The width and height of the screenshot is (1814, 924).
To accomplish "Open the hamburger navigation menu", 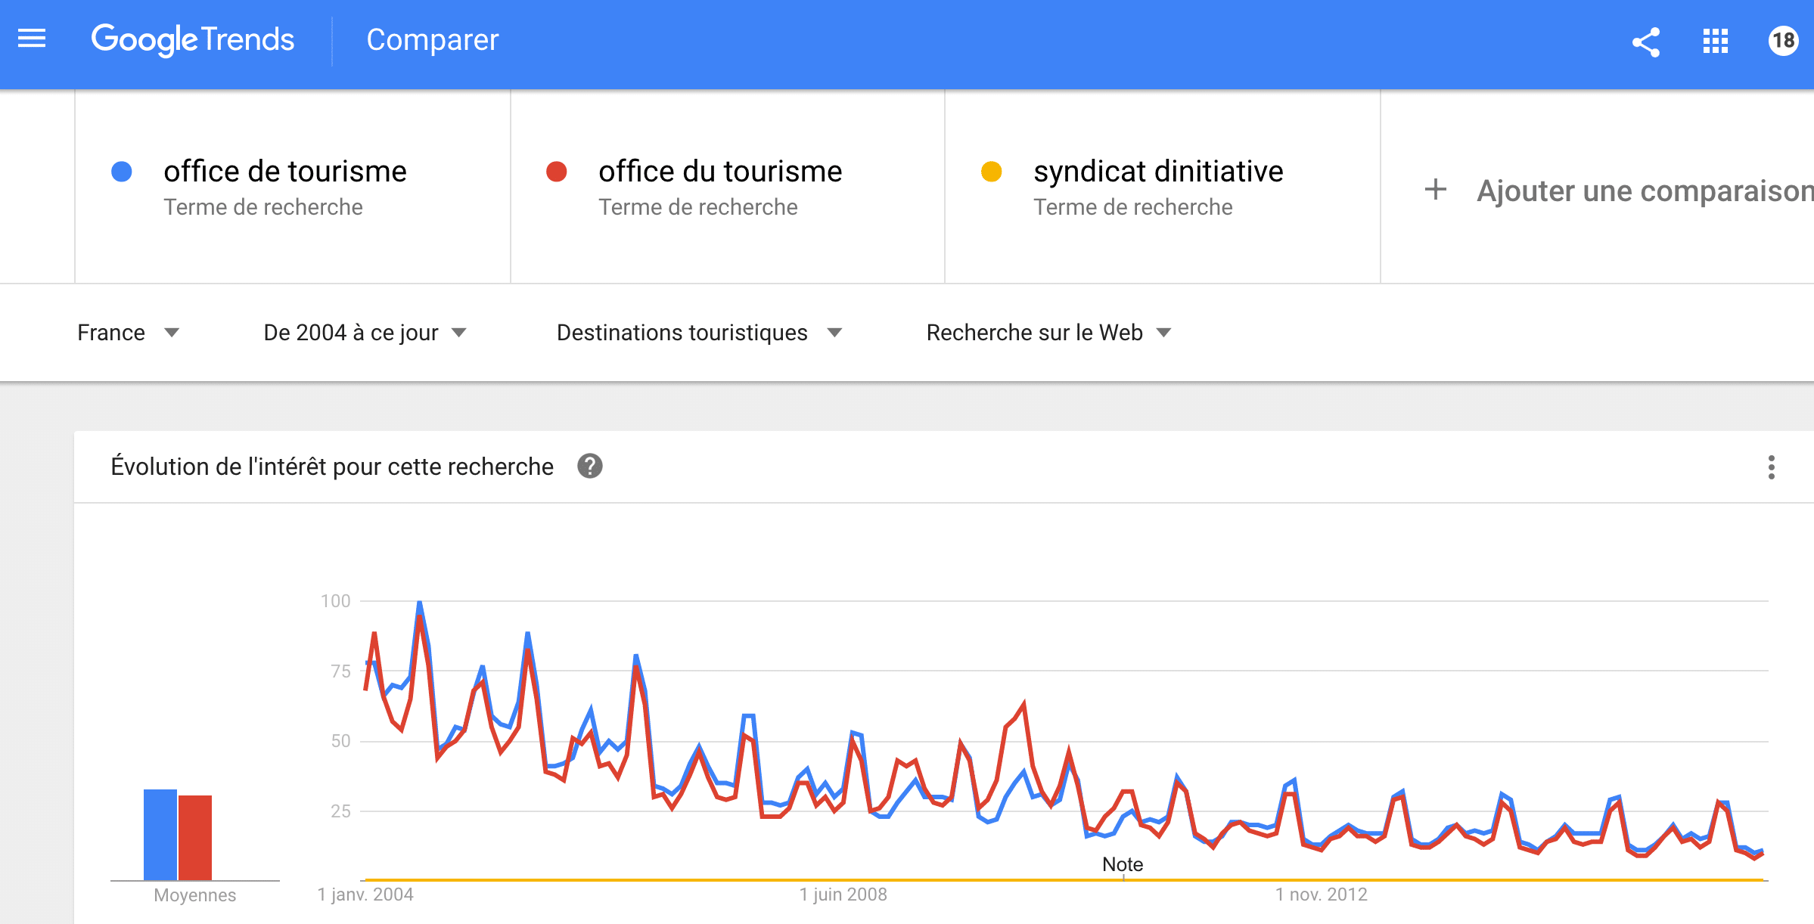I will 32,39.
